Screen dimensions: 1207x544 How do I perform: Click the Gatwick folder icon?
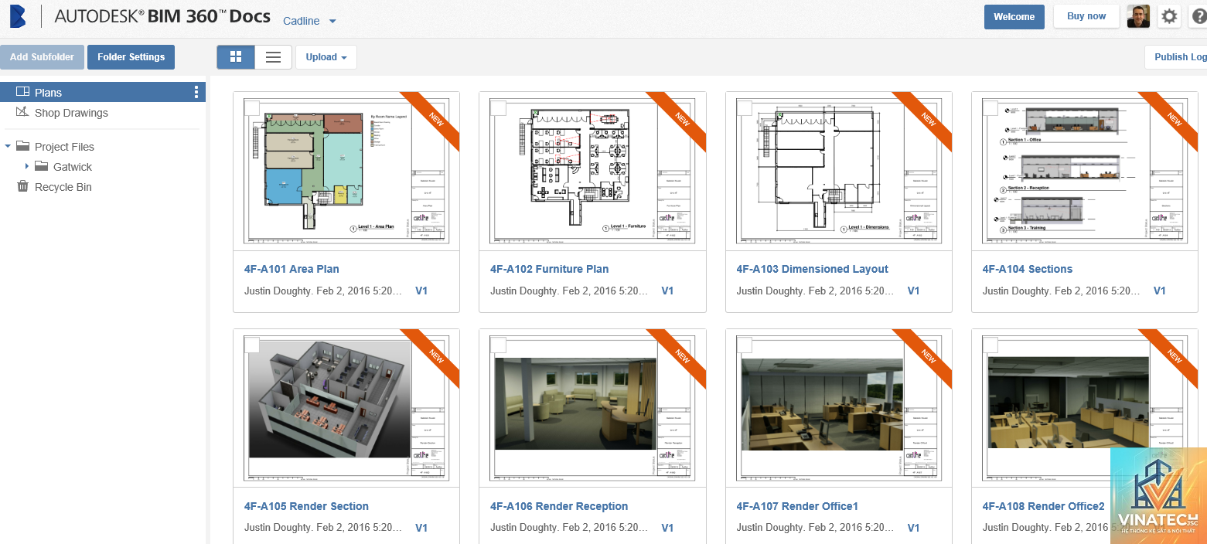click(41, 166)
